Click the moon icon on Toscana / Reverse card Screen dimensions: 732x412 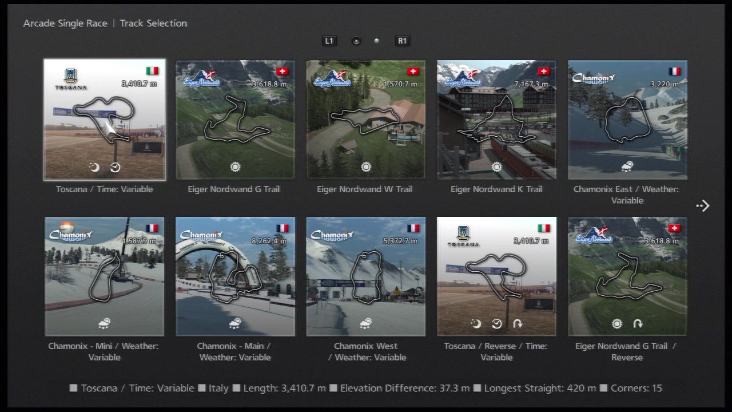pyautogui.click(x=476, y=324)
